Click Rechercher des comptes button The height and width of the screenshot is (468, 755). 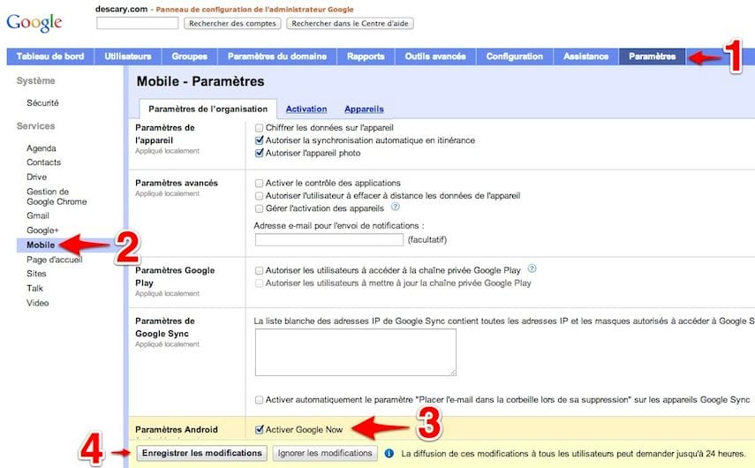(x=232, y=23)
